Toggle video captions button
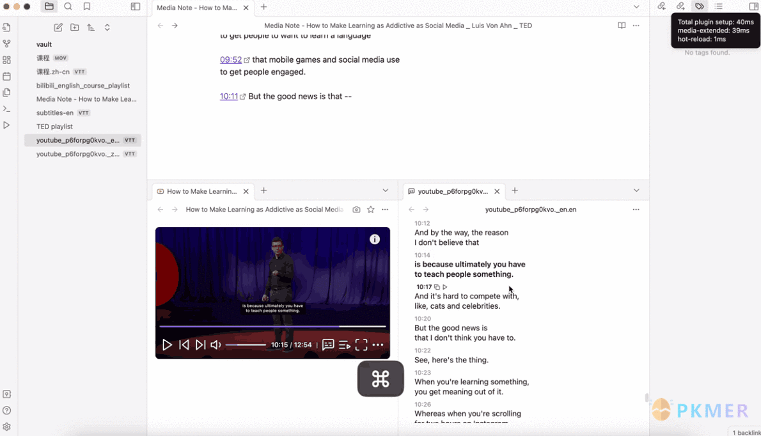This screenshot has width=761, height=436. [x=328, y=345]
